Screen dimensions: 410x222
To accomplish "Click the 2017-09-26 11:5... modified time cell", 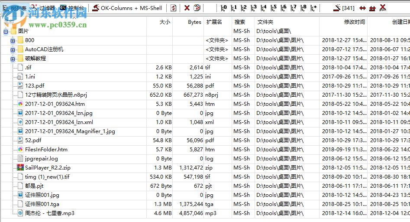I will click(x=344, y=76).
